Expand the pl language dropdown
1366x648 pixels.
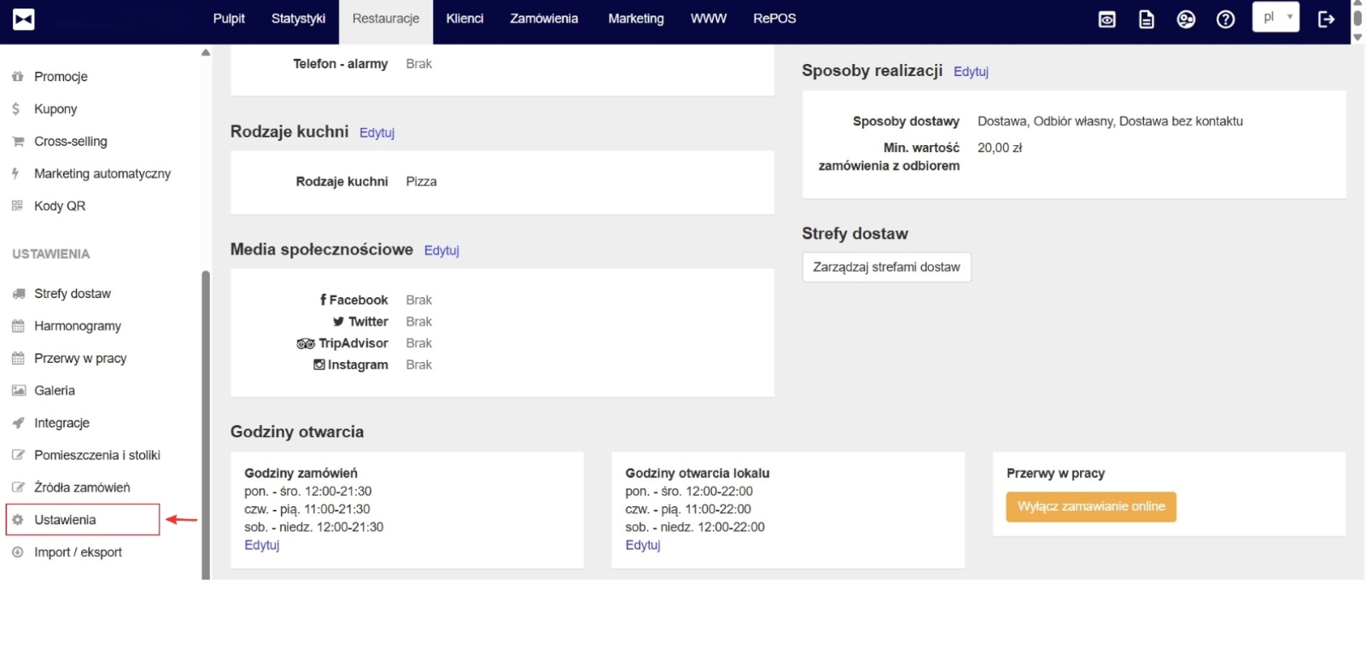click(x=1276, y=17)
